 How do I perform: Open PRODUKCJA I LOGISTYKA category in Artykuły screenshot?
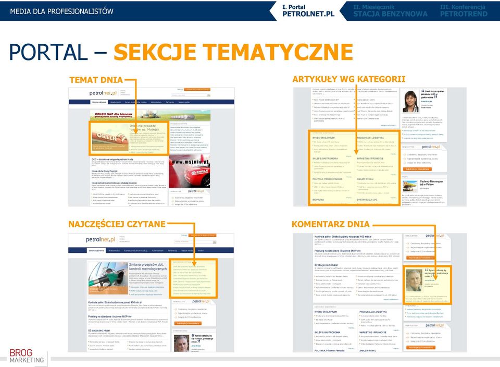(370, 138)
